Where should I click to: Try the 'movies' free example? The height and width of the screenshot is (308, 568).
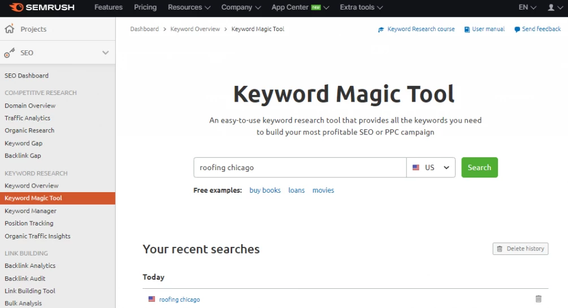pos(323,190)
